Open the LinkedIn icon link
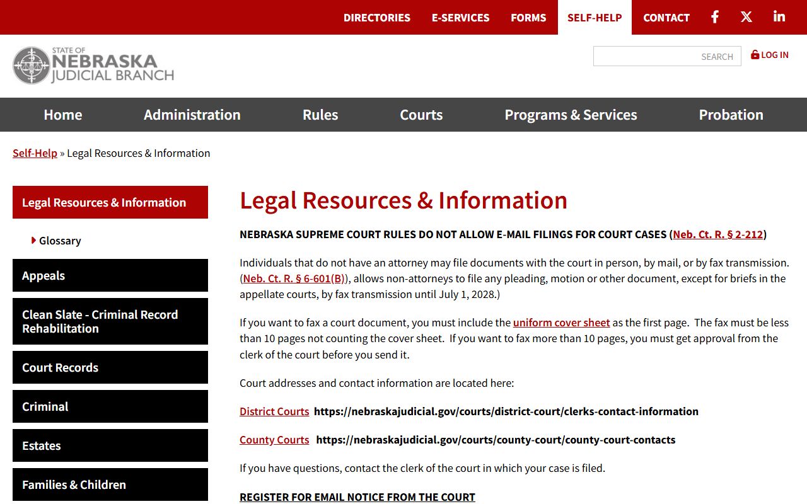 pos(779,17)
